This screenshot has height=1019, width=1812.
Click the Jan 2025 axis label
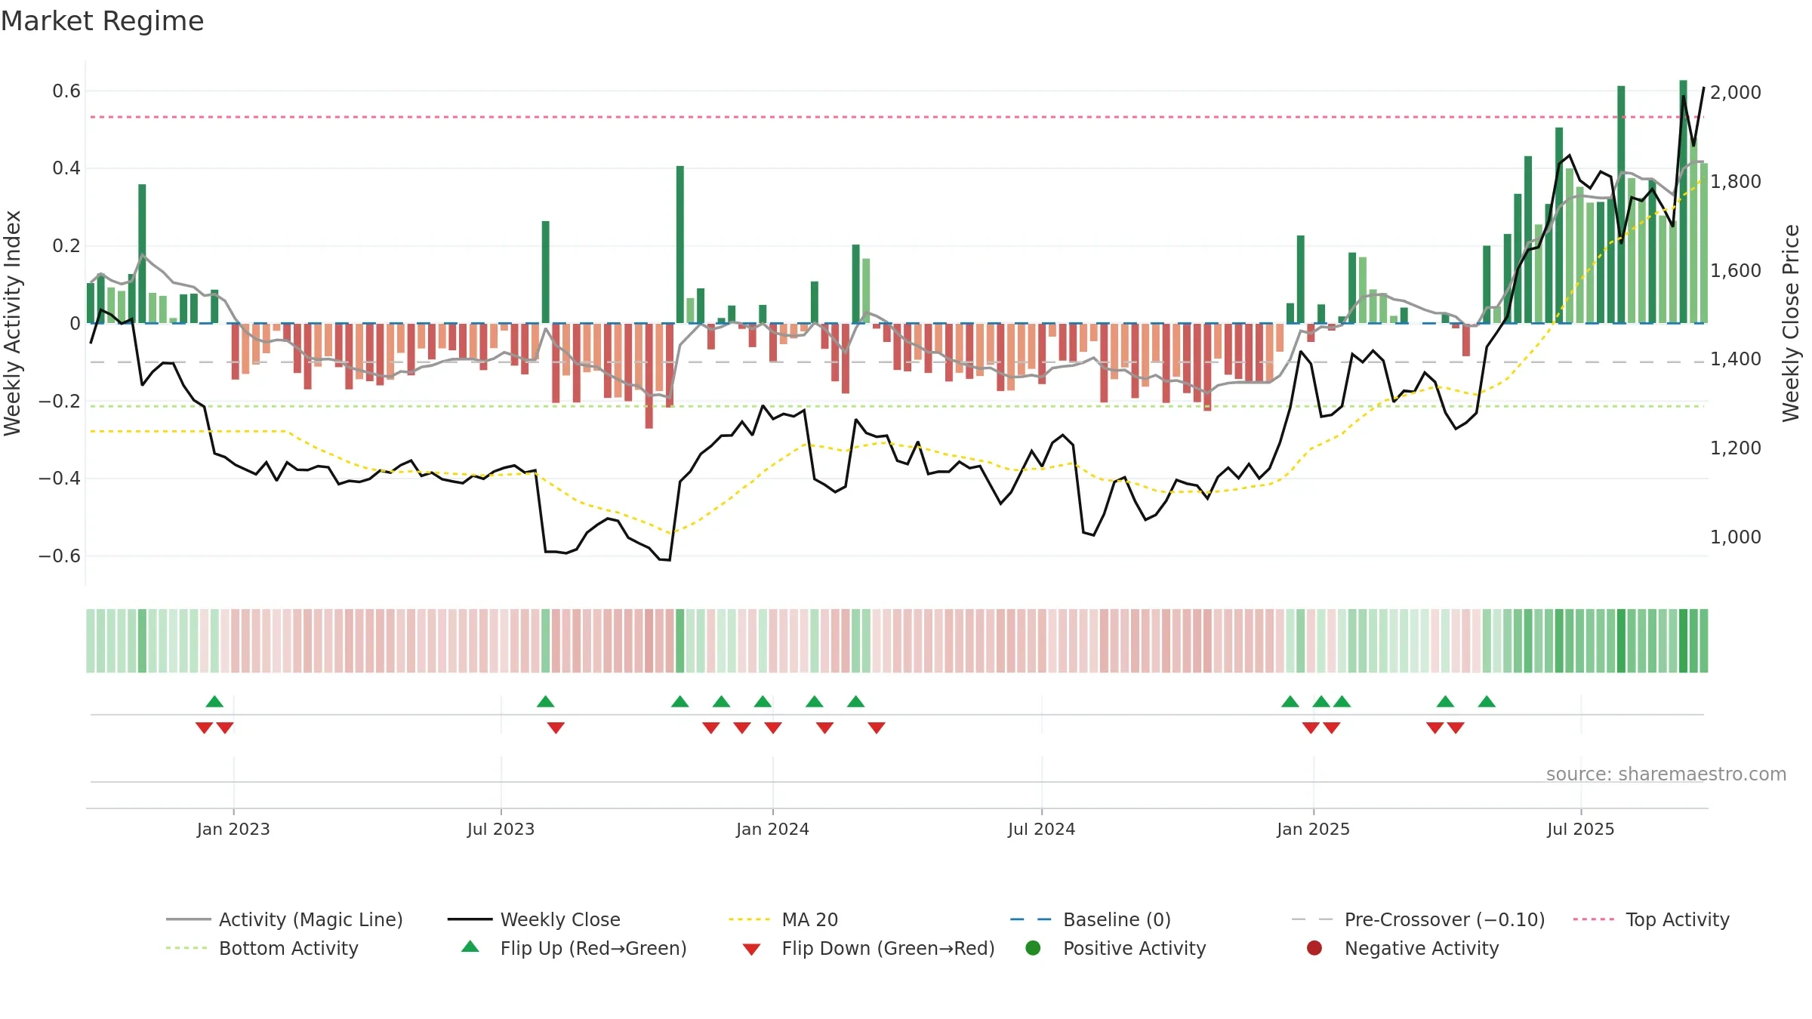pos(1313,829)
